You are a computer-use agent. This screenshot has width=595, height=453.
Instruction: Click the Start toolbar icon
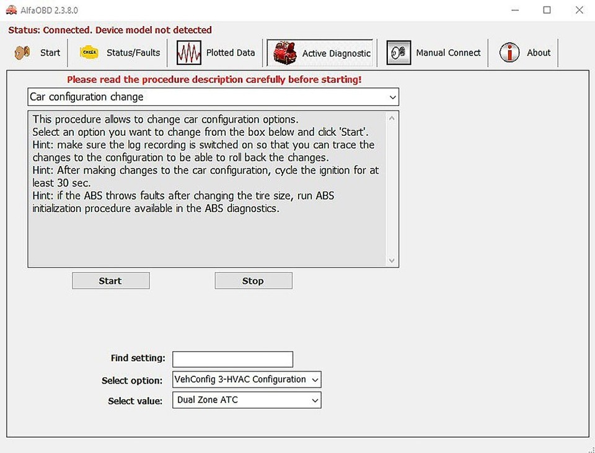pos(22,53)
